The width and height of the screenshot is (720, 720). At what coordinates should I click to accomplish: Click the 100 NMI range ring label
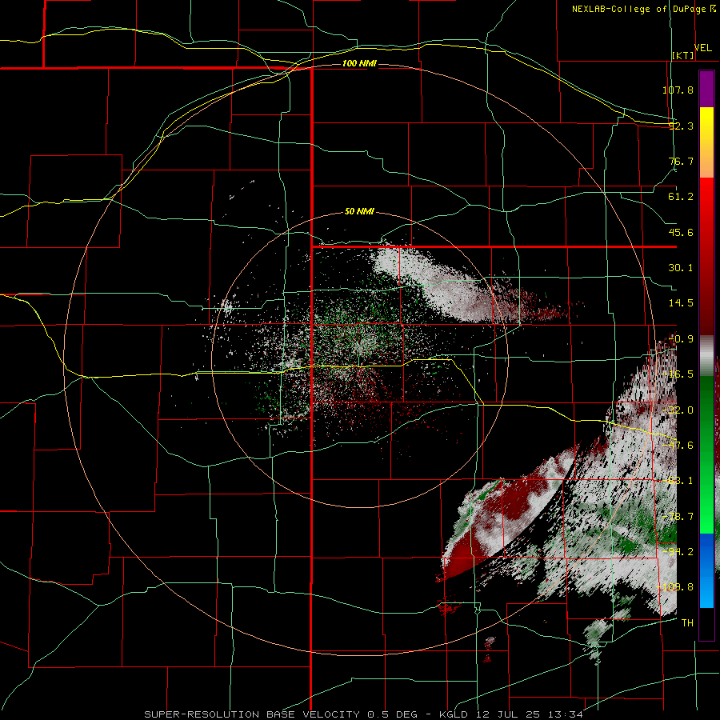pyautogui.click(x=359, y=63)
